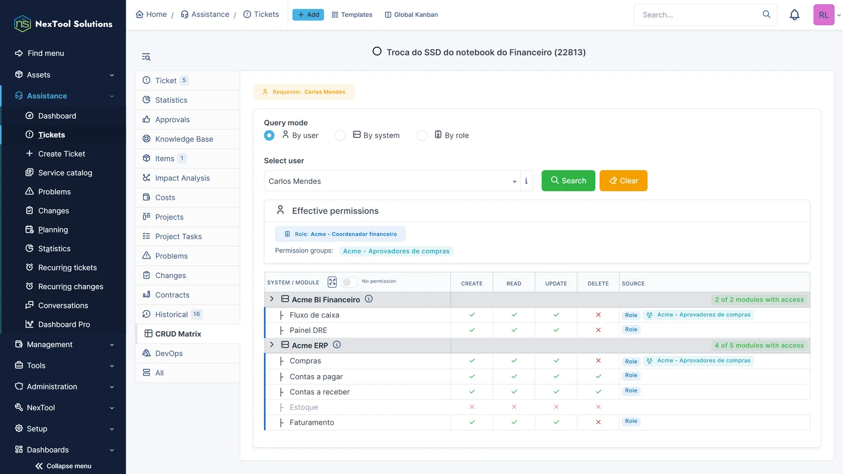The height and width of the screenshot is (474, 843).
Task: Open Tickets breadcrumb link
Action: [261, 14]
